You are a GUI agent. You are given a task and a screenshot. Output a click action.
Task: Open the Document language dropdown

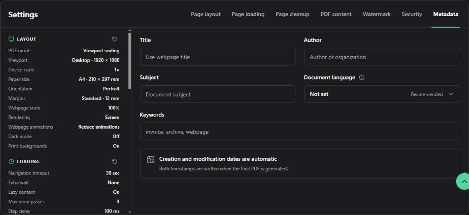382,94
